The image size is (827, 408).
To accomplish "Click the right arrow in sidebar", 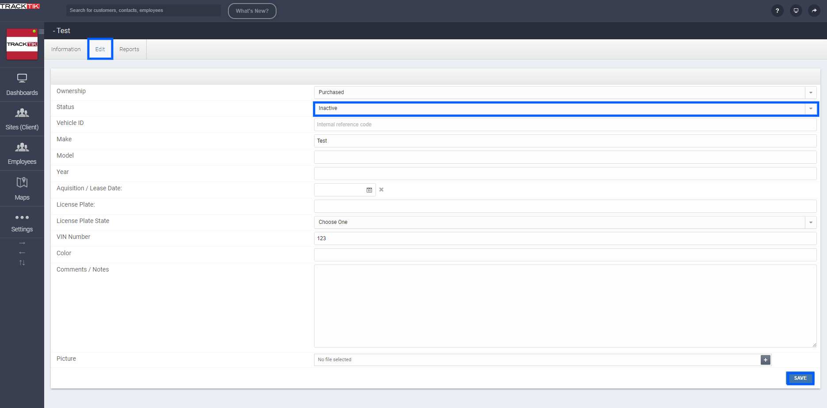I will (x=22, y=243).
